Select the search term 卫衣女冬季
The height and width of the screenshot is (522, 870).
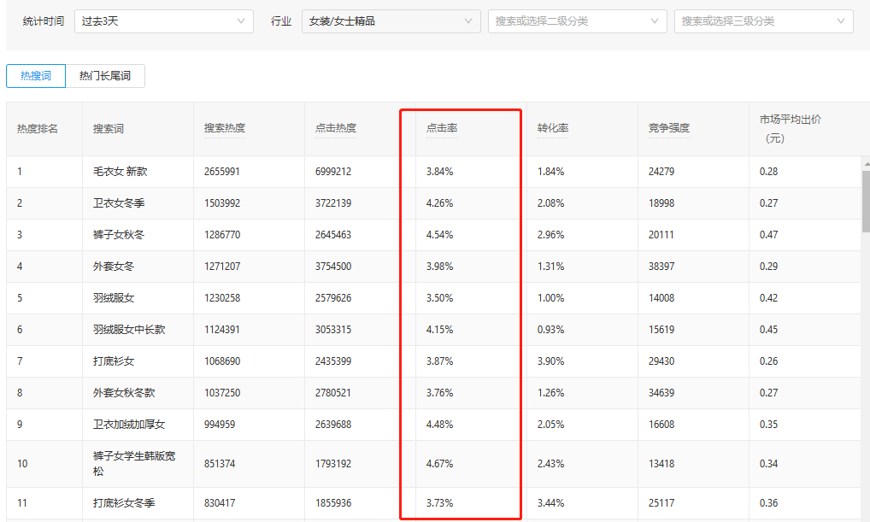(x=118, y=203)
